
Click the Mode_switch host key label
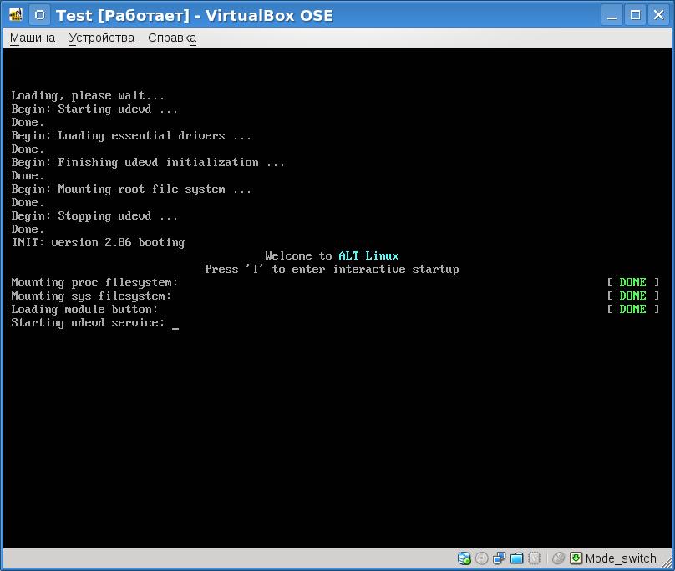(621, 558)
